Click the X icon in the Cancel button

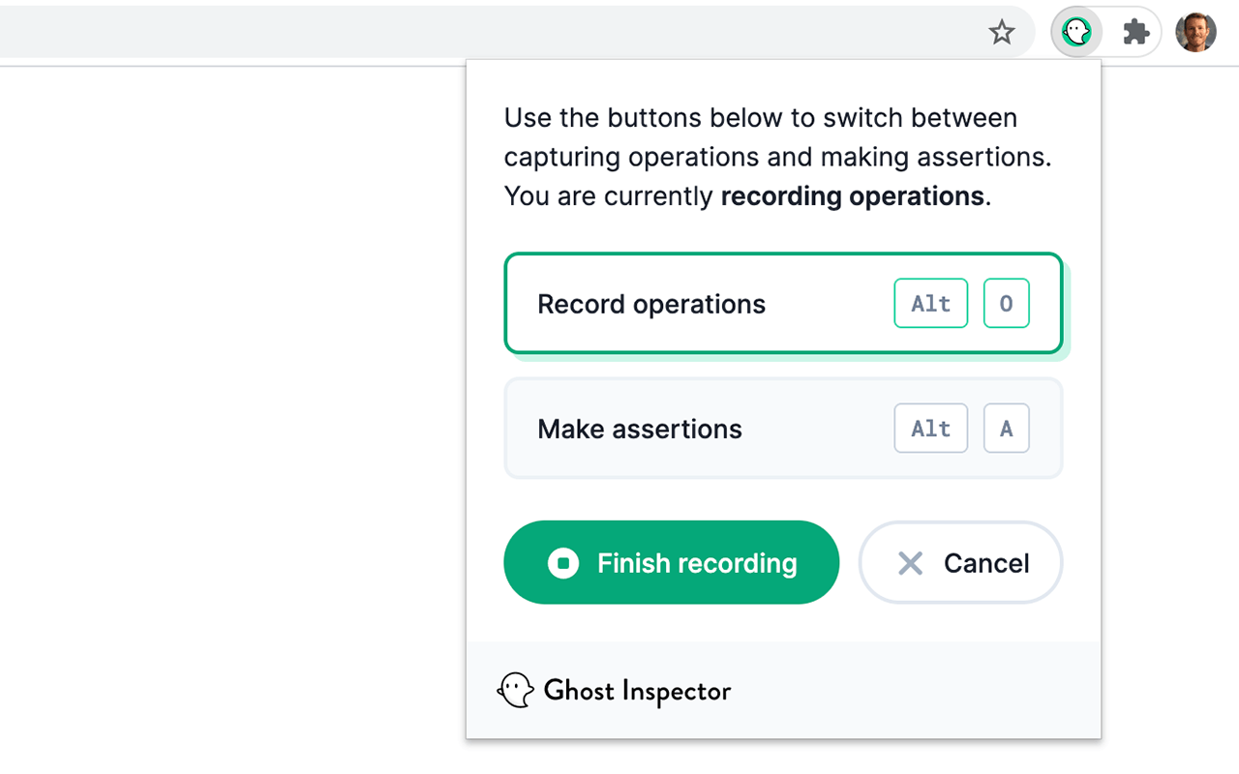910,562
